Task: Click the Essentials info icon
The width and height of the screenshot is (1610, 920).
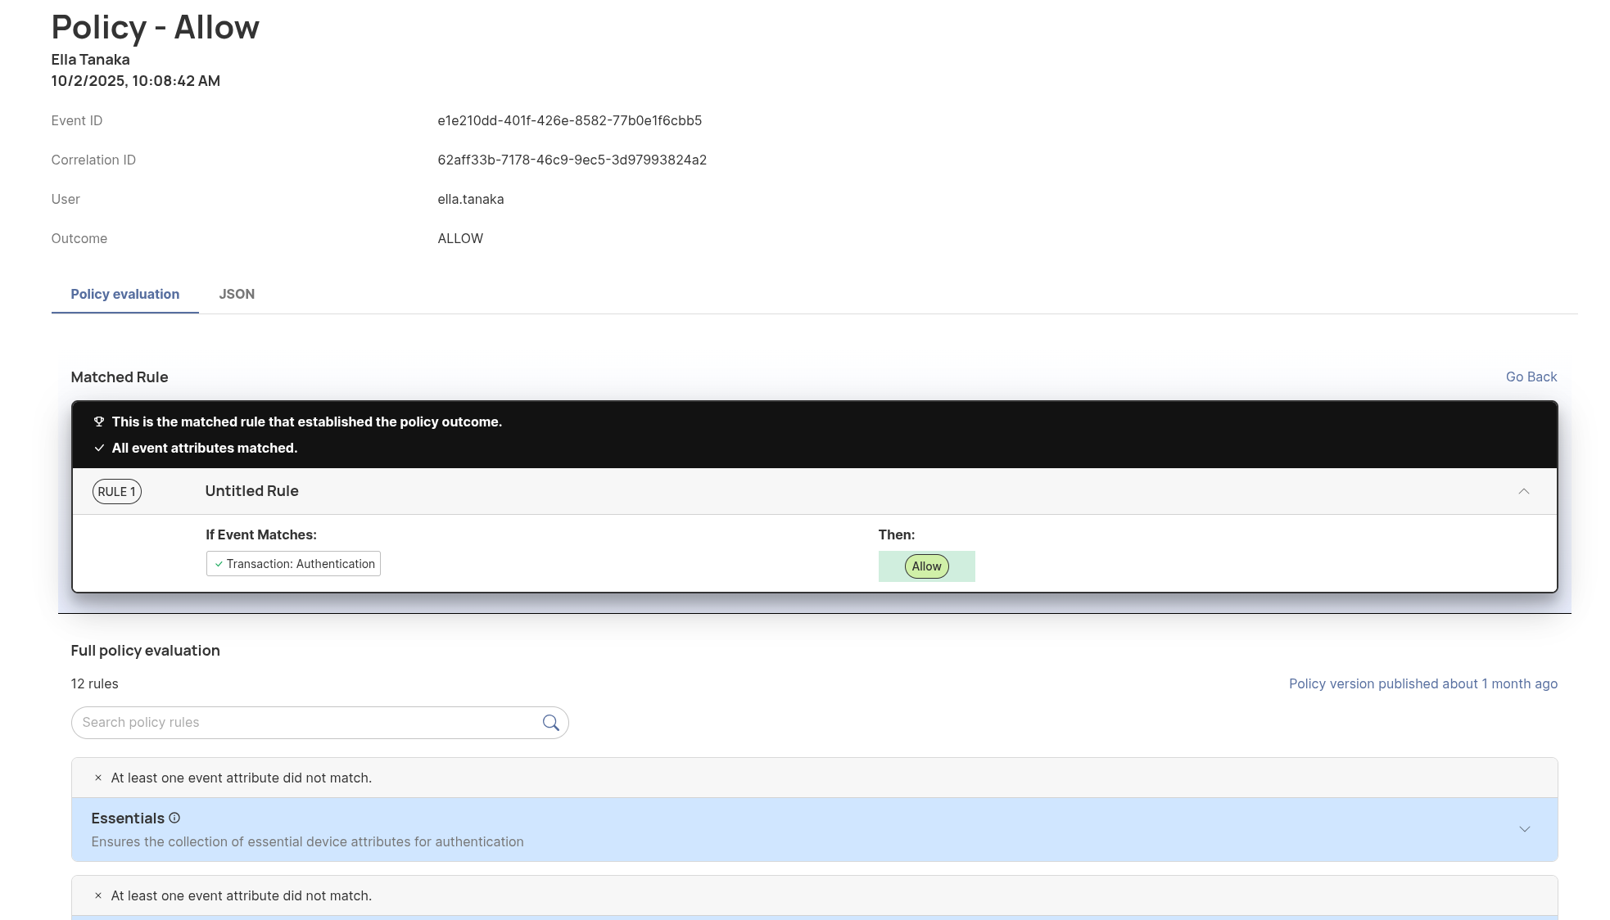Action: 174,818
